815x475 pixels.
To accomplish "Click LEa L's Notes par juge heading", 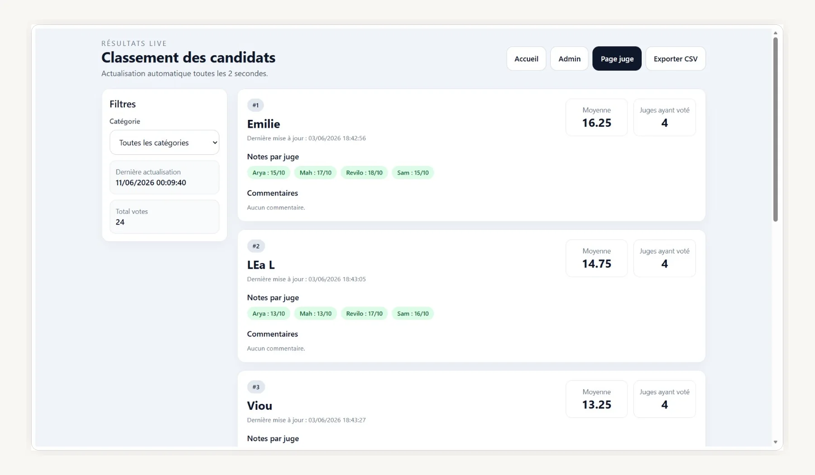I will coord(273,298).
